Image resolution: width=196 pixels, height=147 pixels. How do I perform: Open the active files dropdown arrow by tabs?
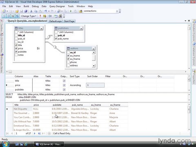tap(185, 21)
